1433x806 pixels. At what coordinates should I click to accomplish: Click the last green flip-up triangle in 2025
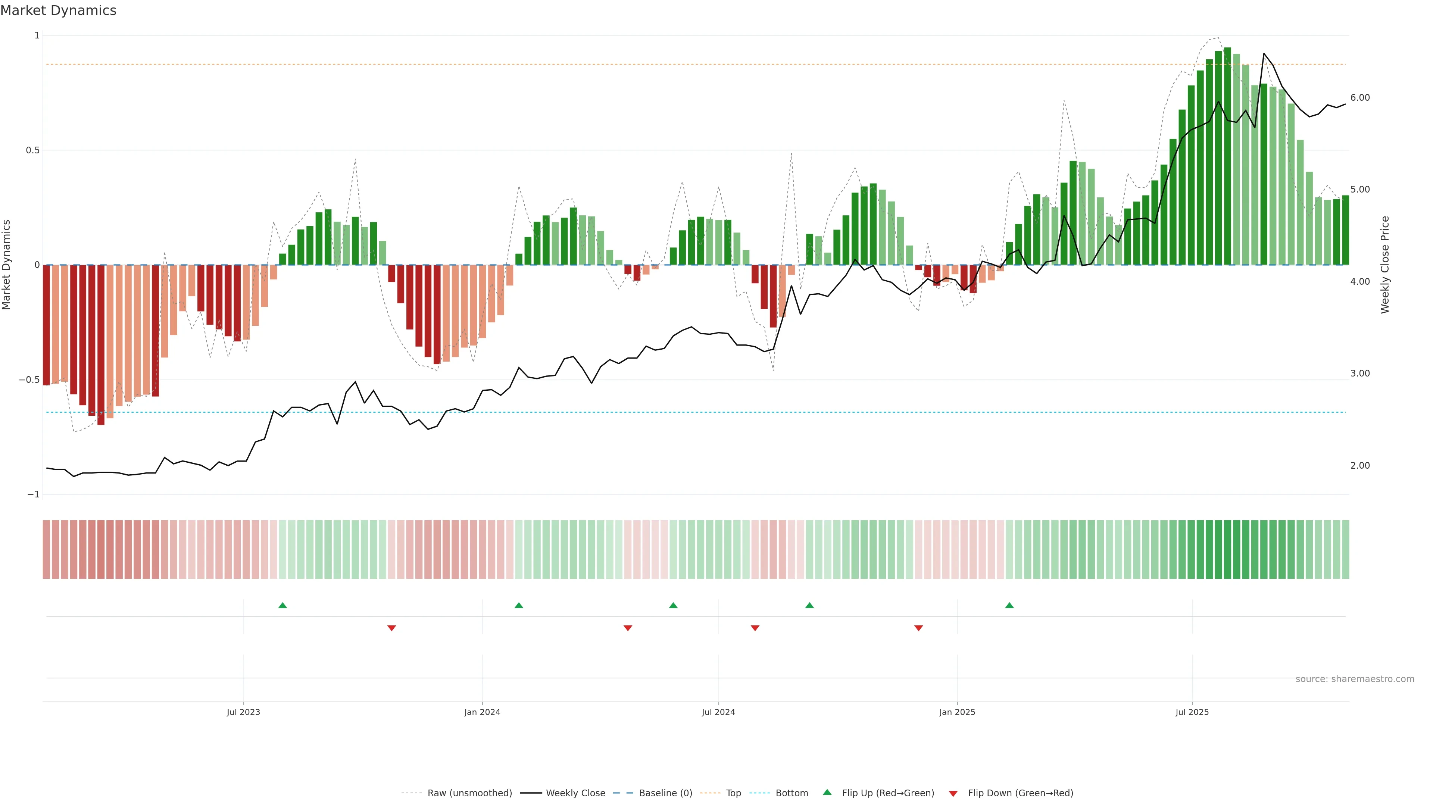[x=1010, y=605]
